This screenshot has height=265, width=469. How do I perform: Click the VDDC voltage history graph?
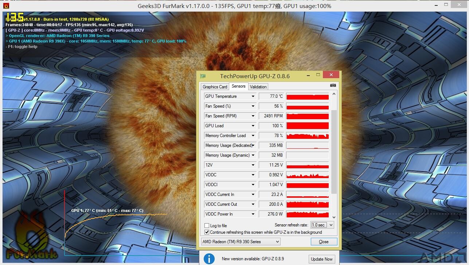(308, 175)
